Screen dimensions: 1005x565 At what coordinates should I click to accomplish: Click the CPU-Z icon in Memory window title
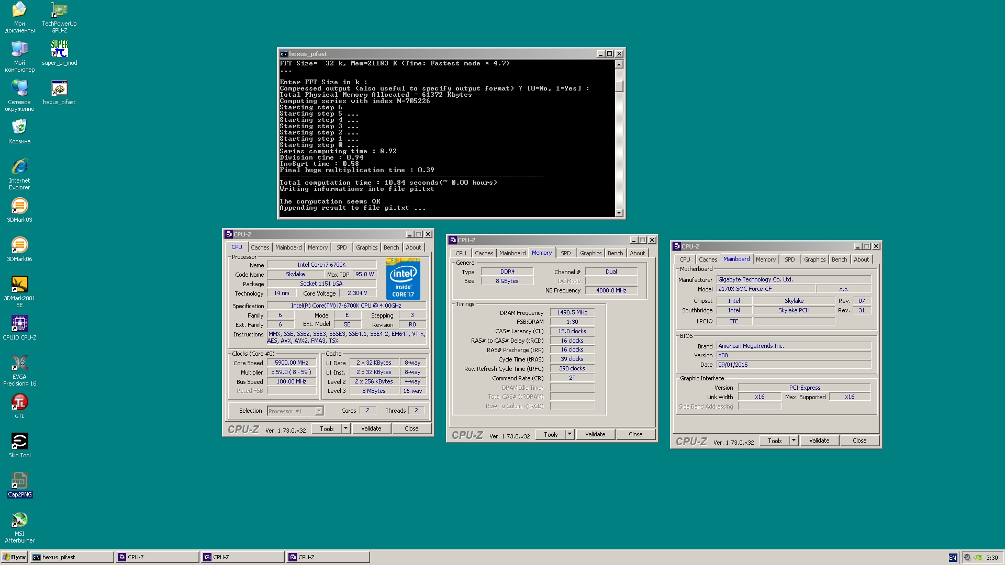pos(453,240)
